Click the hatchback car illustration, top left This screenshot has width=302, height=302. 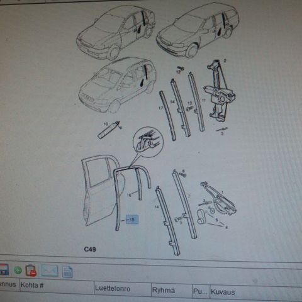[116, 32]
